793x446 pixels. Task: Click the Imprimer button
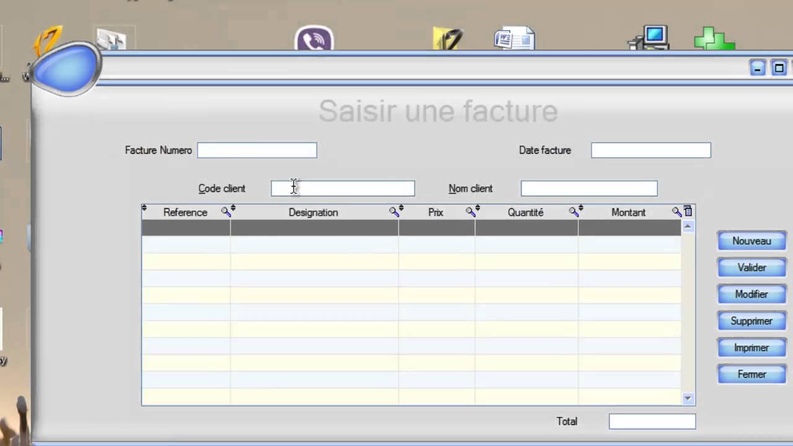coord(751,348)
